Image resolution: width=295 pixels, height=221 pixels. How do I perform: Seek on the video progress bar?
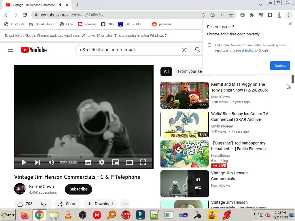84,155
